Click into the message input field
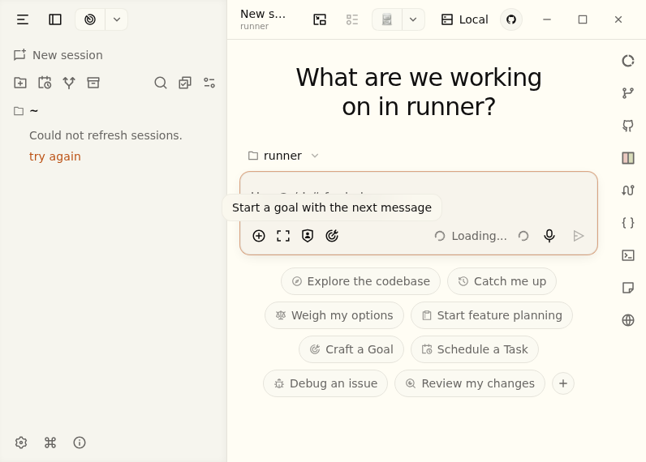Viewport: 646px width, 462px height. pos(419,195)
